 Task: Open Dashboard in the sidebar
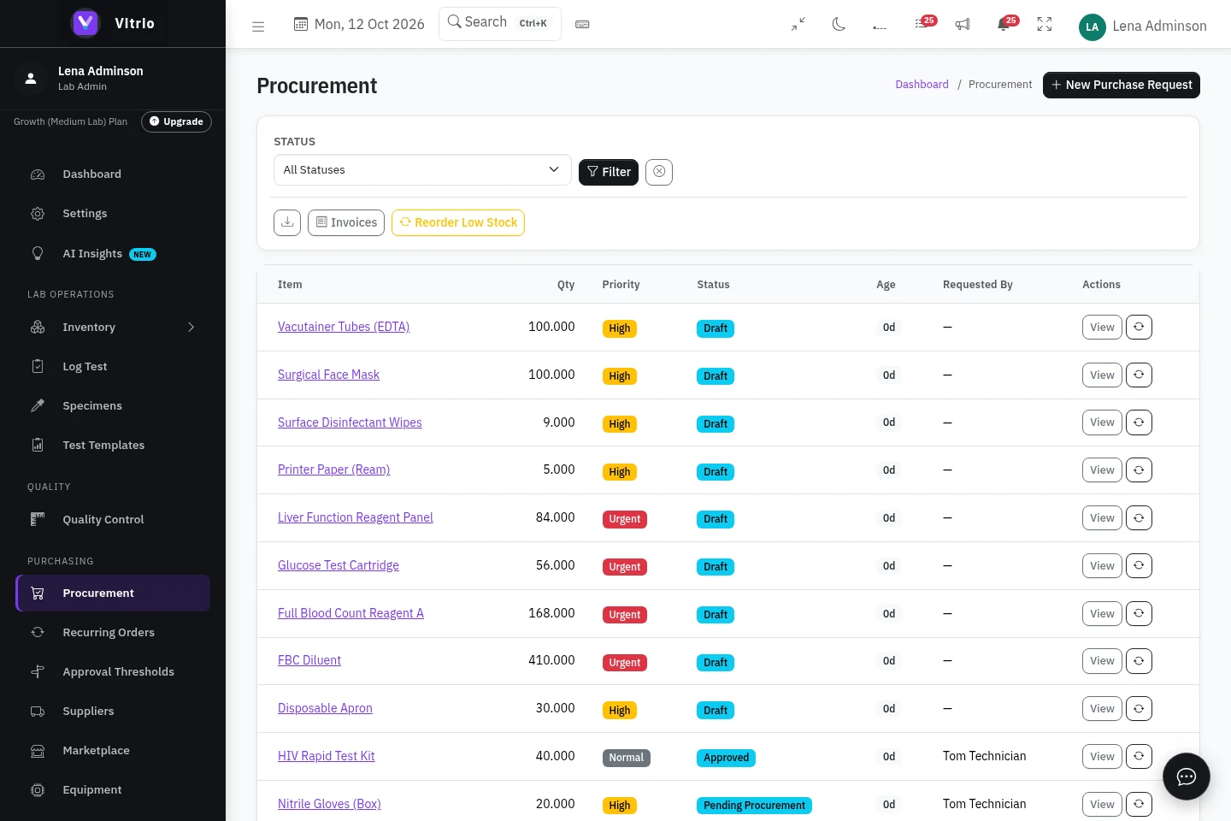tap(113, 174)
